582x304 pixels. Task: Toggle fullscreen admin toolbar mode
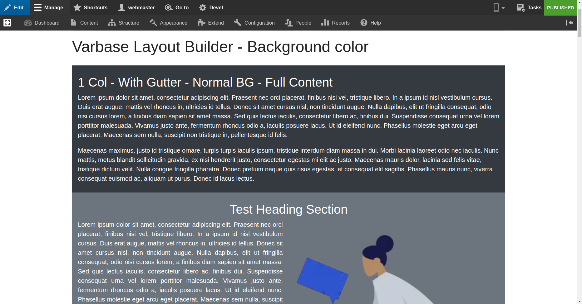(x=7, y=22)
